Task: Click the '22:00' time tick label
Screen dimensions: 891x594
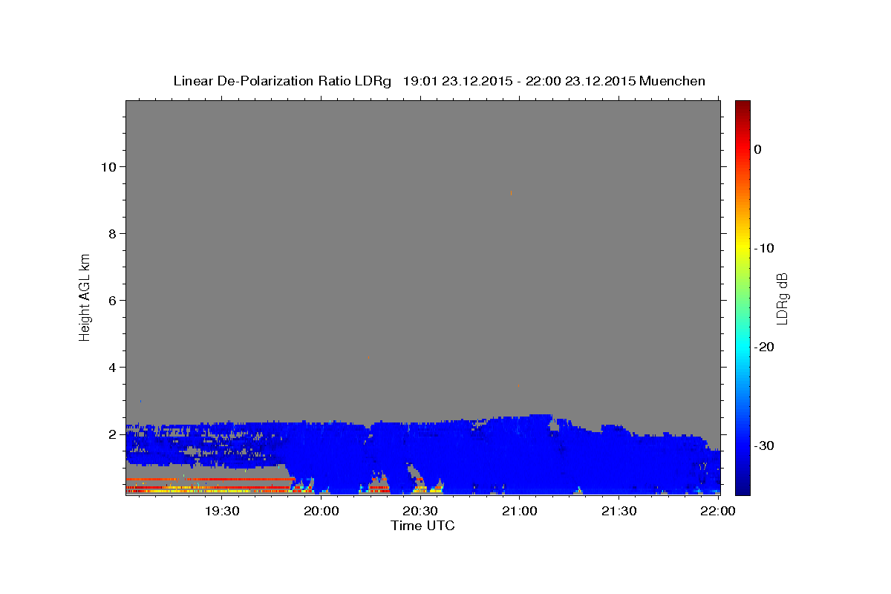Action: pyautogui.click(x=718, y=511)
